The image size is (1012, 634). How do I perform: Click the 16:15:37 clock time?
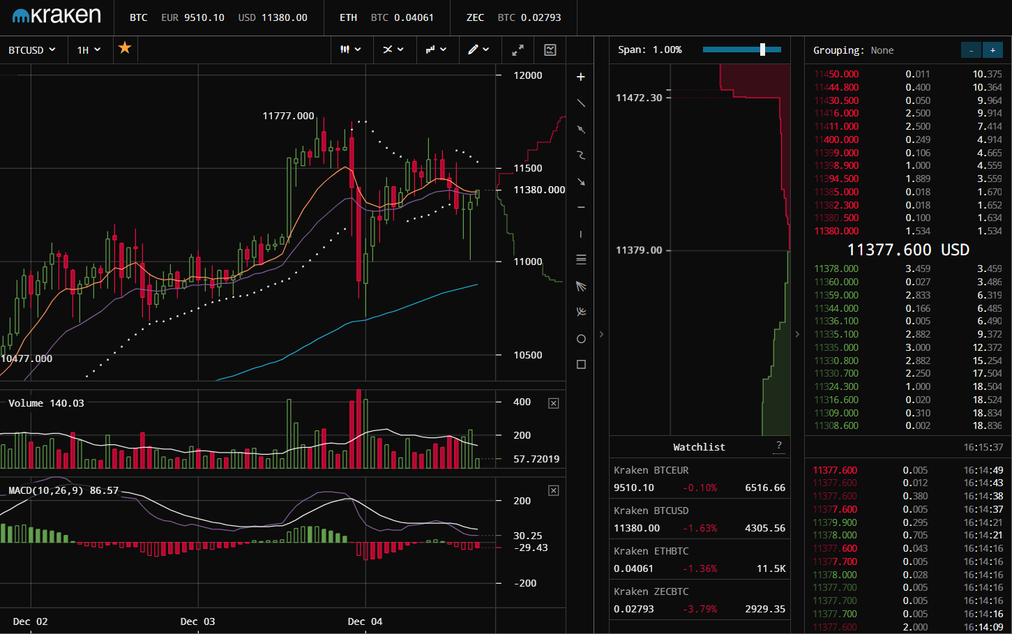tap(983, 447)
